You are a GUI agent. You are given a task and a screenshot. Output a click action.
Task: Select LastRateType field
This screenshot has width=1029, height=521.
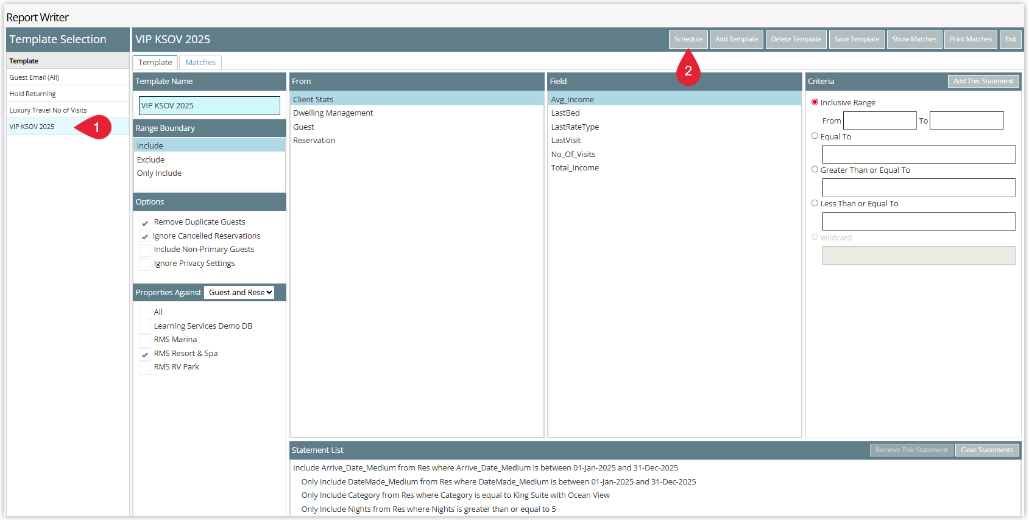pos(674,127)
